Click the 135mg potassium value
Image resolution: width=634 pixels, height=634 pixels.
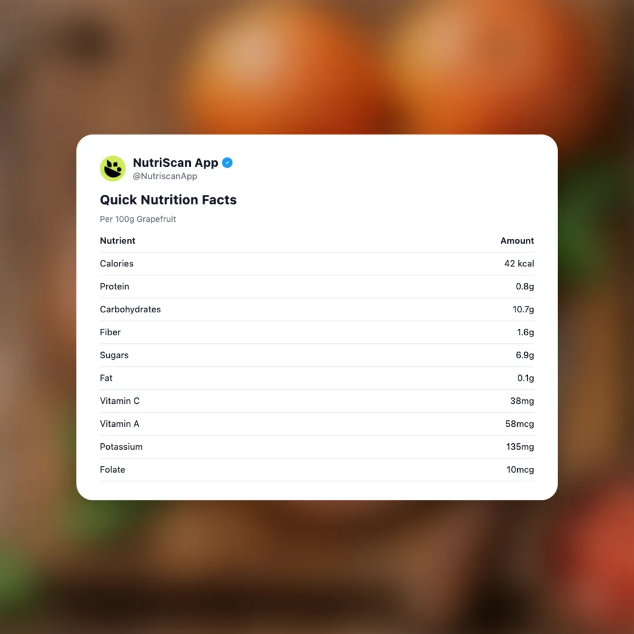(x=520, y=447)
